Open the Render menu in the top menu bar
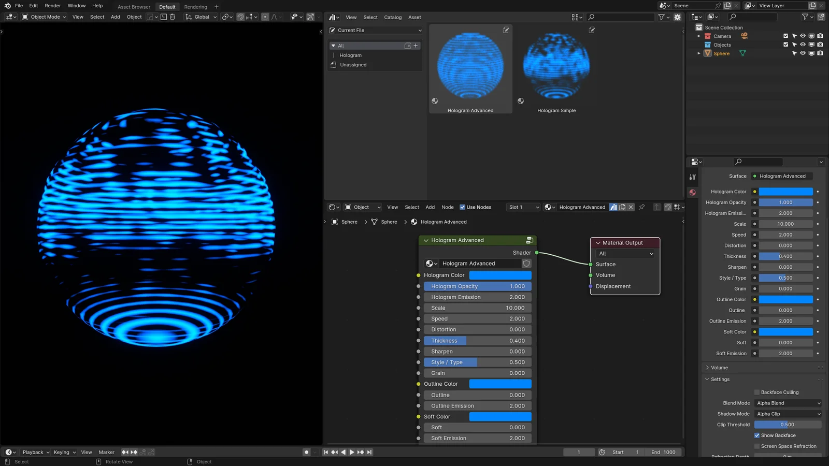Viewport: 829px width, 466px height. point(52,6)
